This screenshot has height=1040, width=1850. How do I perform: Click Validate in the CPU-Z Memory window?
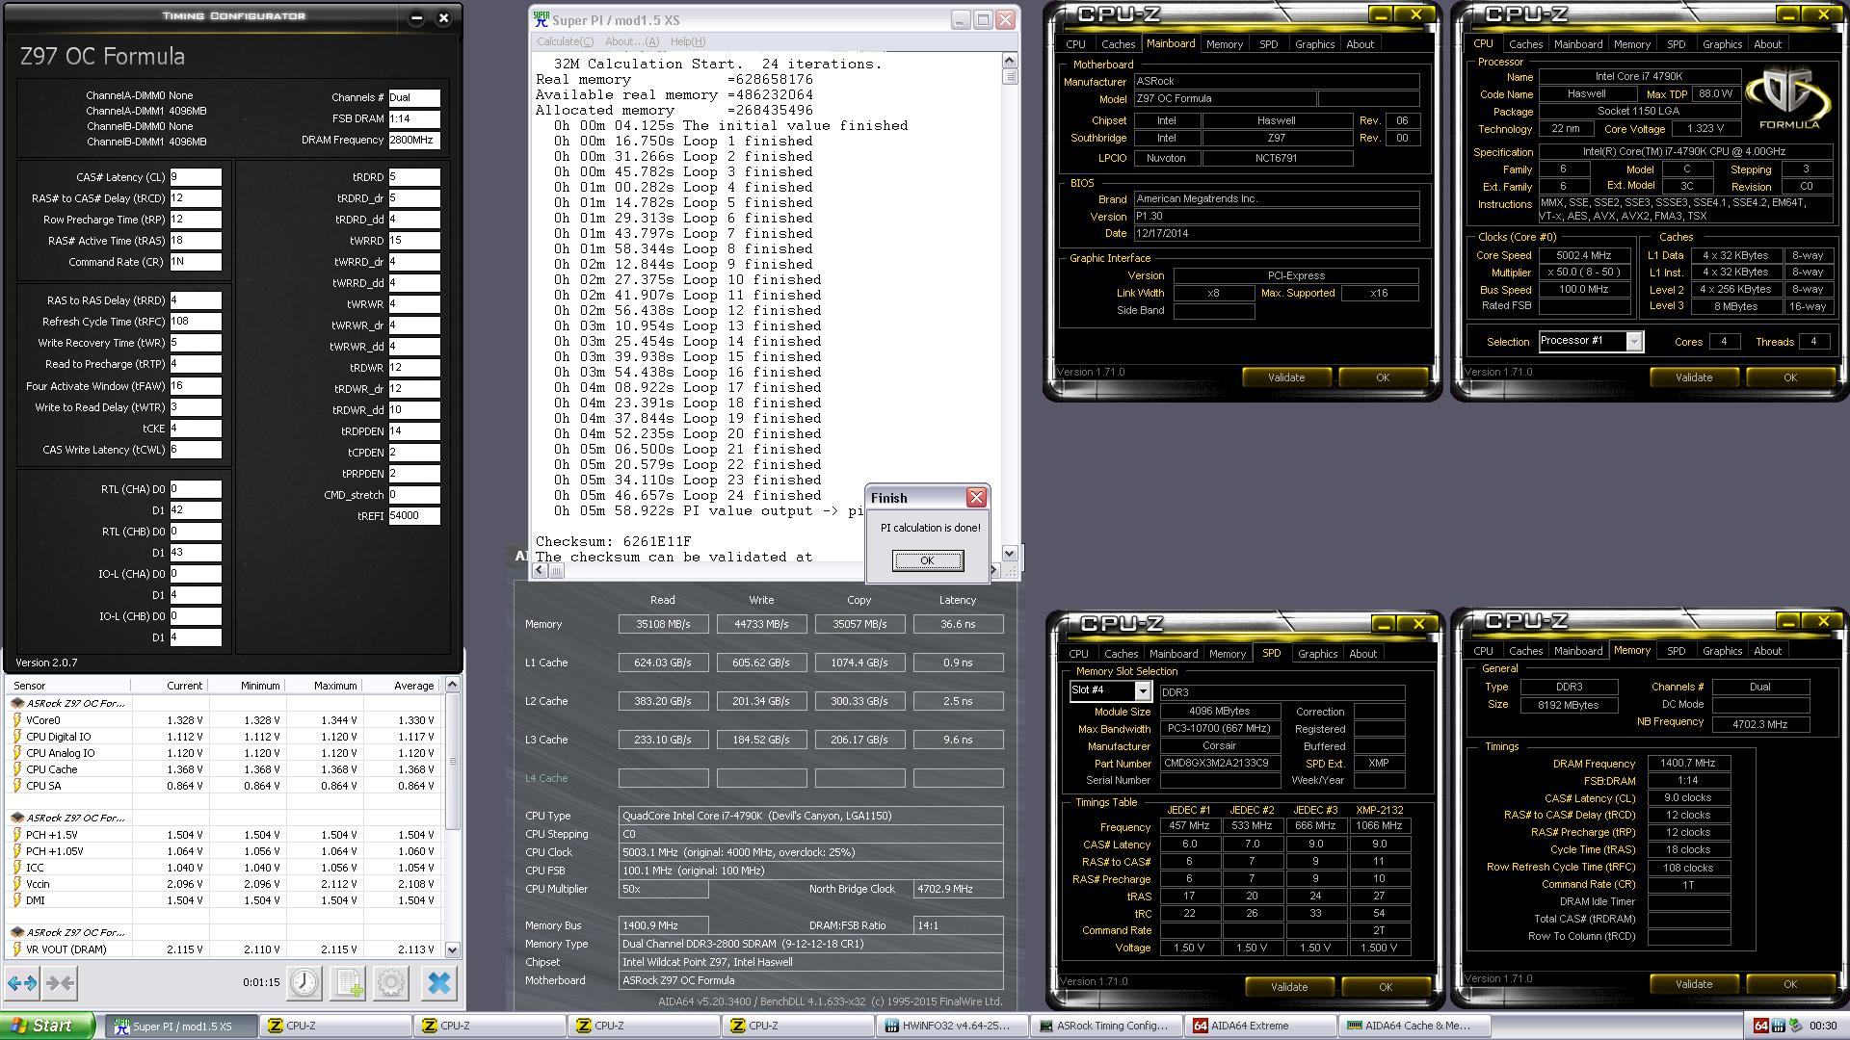coord(1693,984)
